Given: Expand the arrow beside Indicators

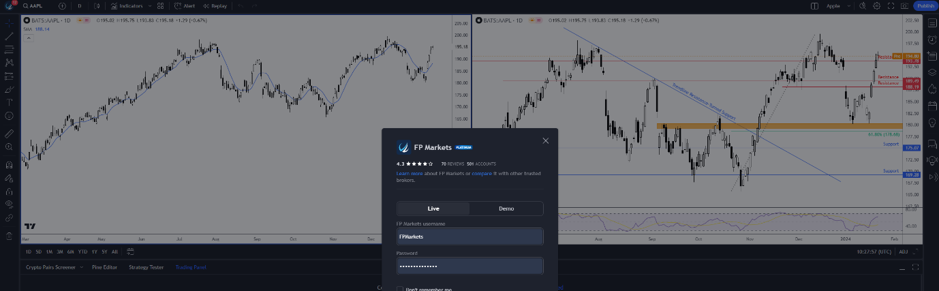Looking at the screenshot, I should click(x=149, y=5).
